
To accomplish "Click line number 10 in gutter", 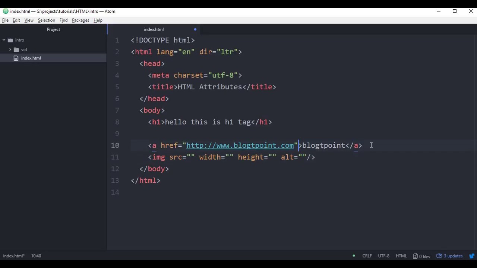I will (115, 146).
